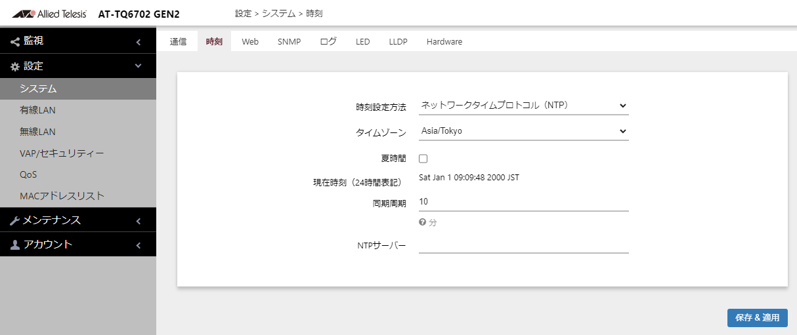The image size is (797, 335).
Task: Open the タイムゾーン Asia/Tokyo dropdown
Action: (x=523, y=131)
